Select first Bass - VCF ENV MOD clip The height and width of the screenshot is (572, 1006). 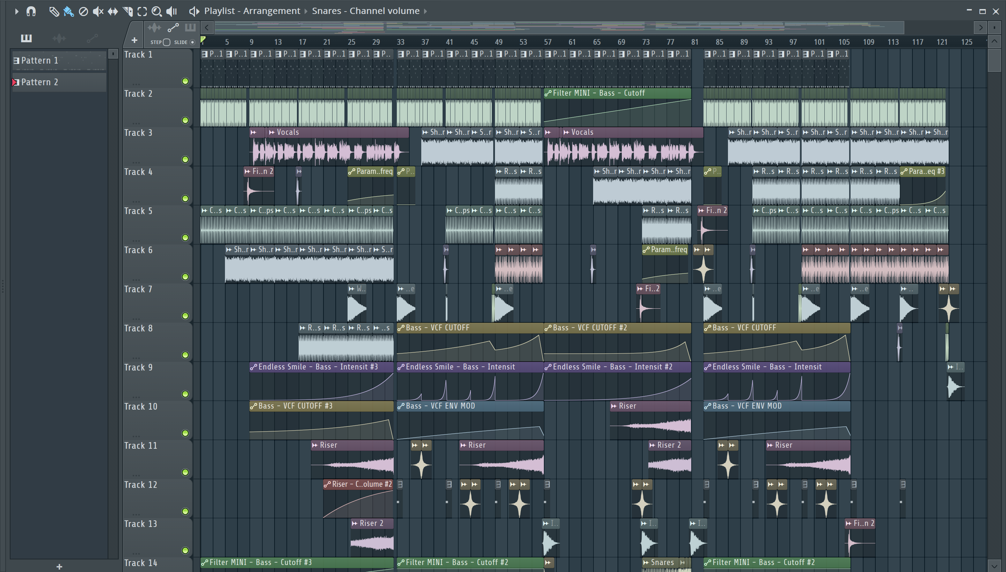[x=470, y=420]
